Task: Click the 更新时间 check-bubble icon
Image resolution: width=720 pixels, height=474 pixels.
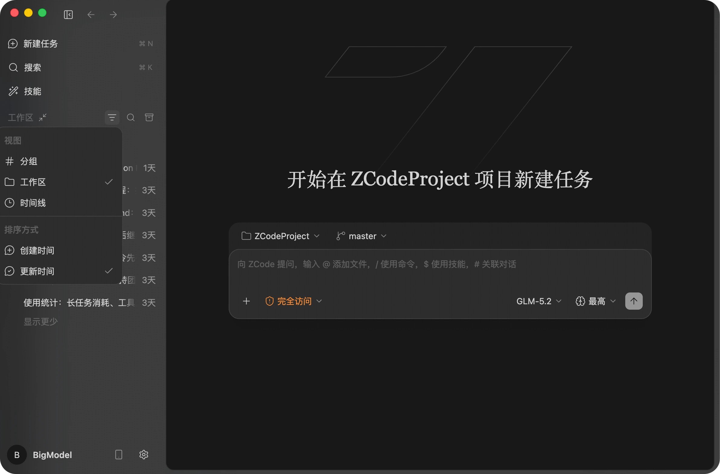Action: (x=10, y=271)
